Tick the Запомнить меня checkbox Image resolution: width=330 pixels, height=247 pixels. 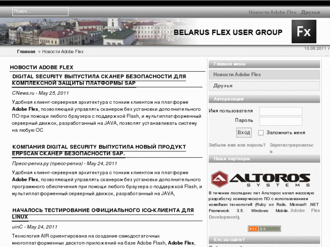tap(261, 133)
